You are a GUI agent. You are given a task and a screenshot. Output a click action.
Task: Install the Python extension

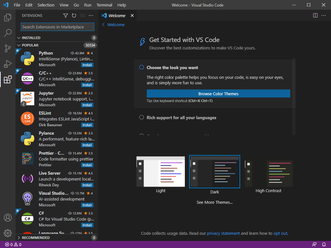(x=87, y=65)
